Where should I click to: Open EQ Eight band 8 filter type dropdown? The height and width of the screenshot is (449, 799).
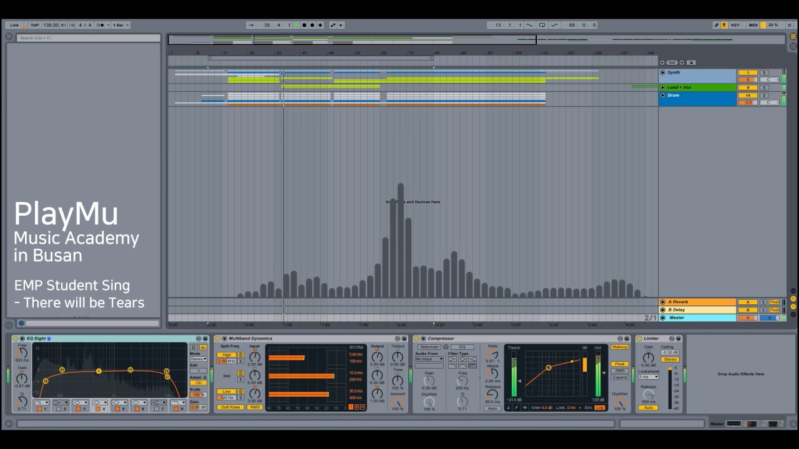click(x=178, y=402)
